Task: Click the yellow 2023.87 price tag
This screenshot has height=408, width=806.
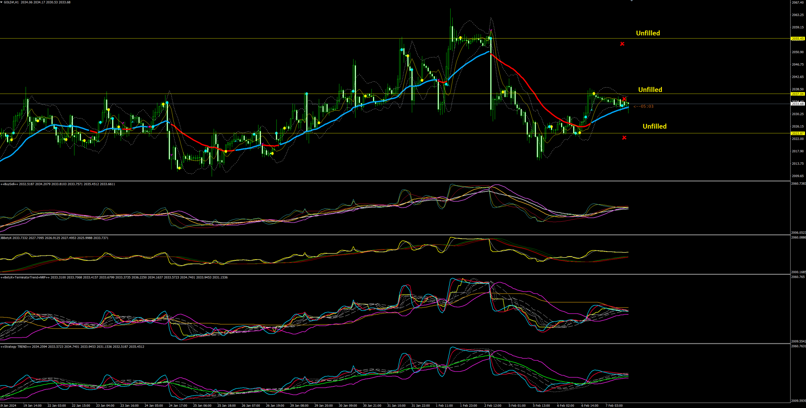Action: click(x=797, y=133)
